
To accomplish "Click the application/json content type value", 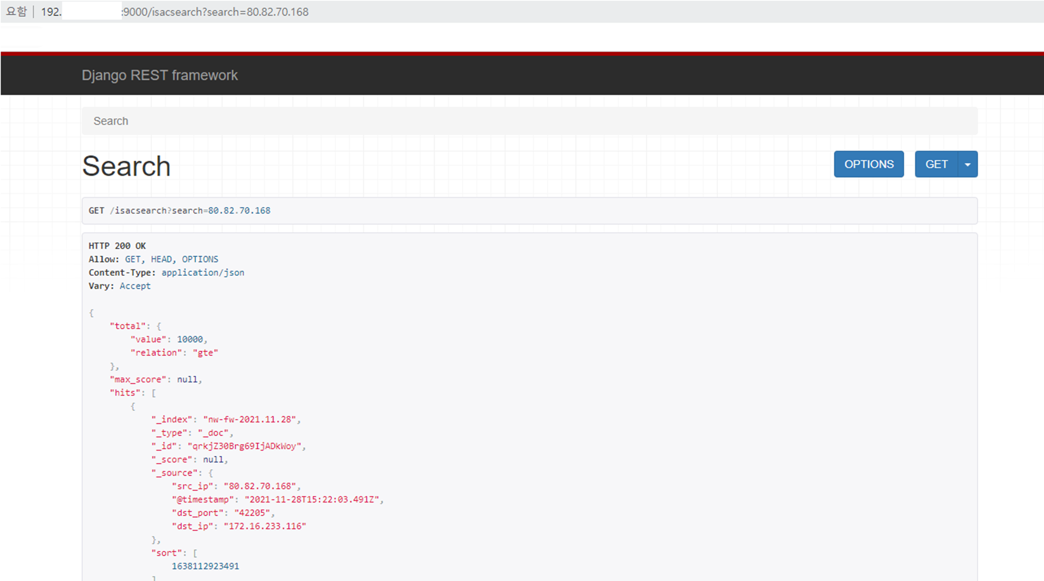I will (203, 272).
